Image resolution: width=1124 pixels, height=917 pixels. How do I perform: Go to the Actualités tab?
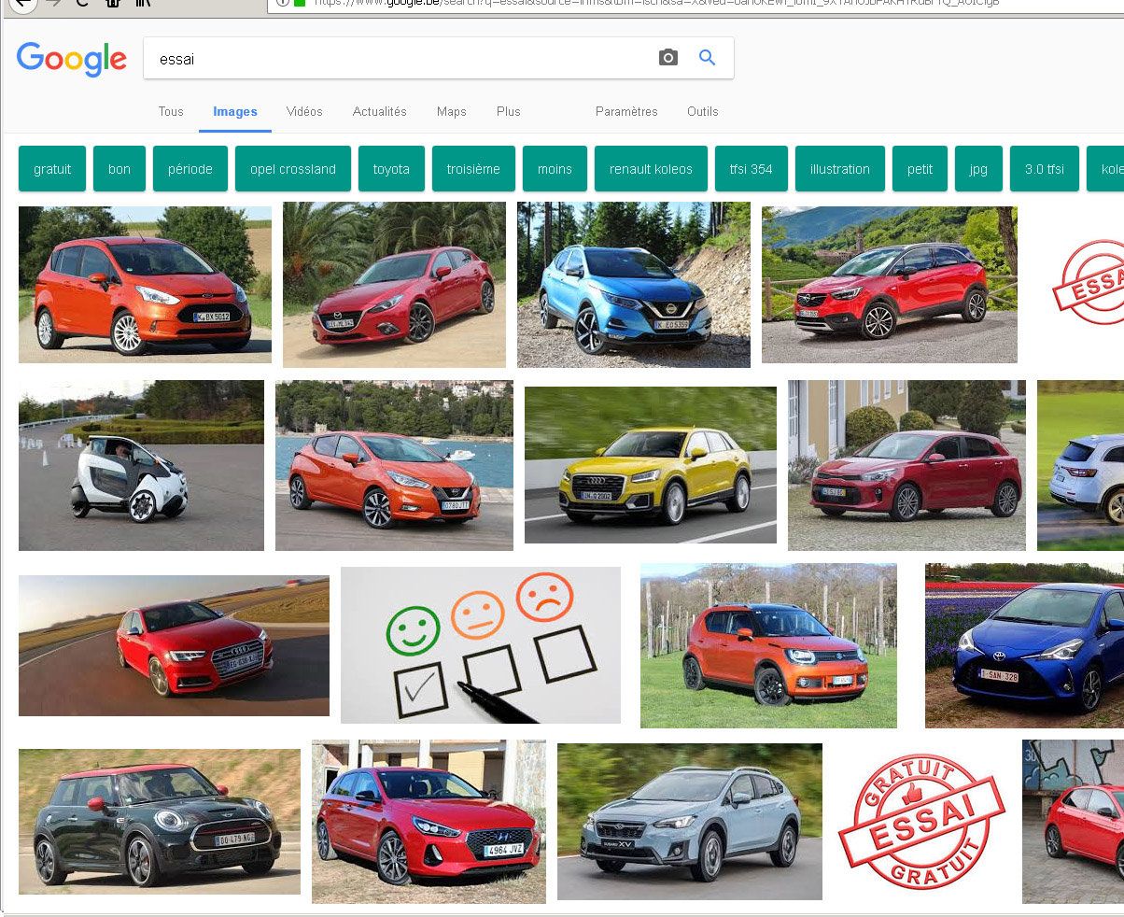[380, 111]
